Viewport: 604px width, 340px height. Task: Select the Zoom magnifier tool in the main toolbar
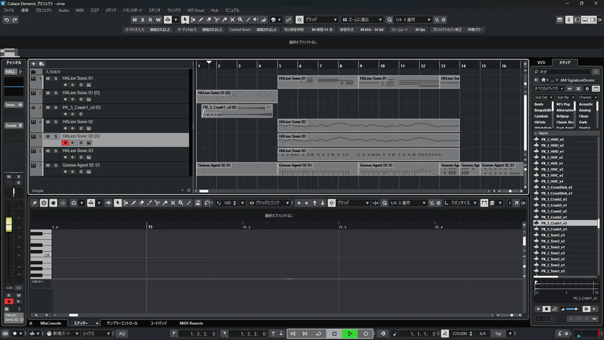240,20
